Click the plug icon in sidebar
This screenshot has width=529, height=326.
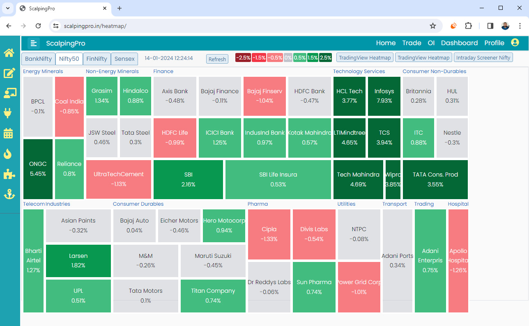click(x=8, y=113)
